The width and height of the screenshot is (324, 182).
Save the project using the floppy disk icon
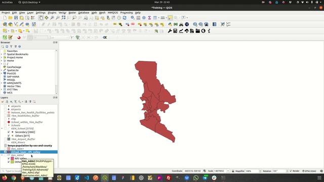(x=16, y=18)
